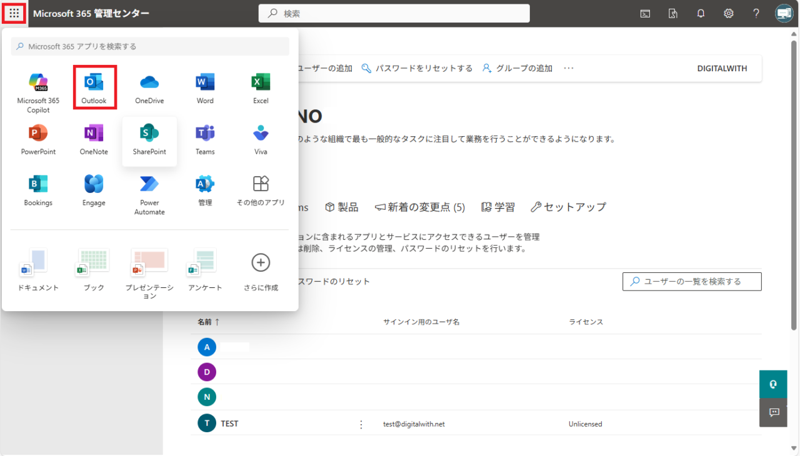Image resolution: width=800 pixels, height=456 pixels.
Task: Launch Engage app
Action: [94, 191]
